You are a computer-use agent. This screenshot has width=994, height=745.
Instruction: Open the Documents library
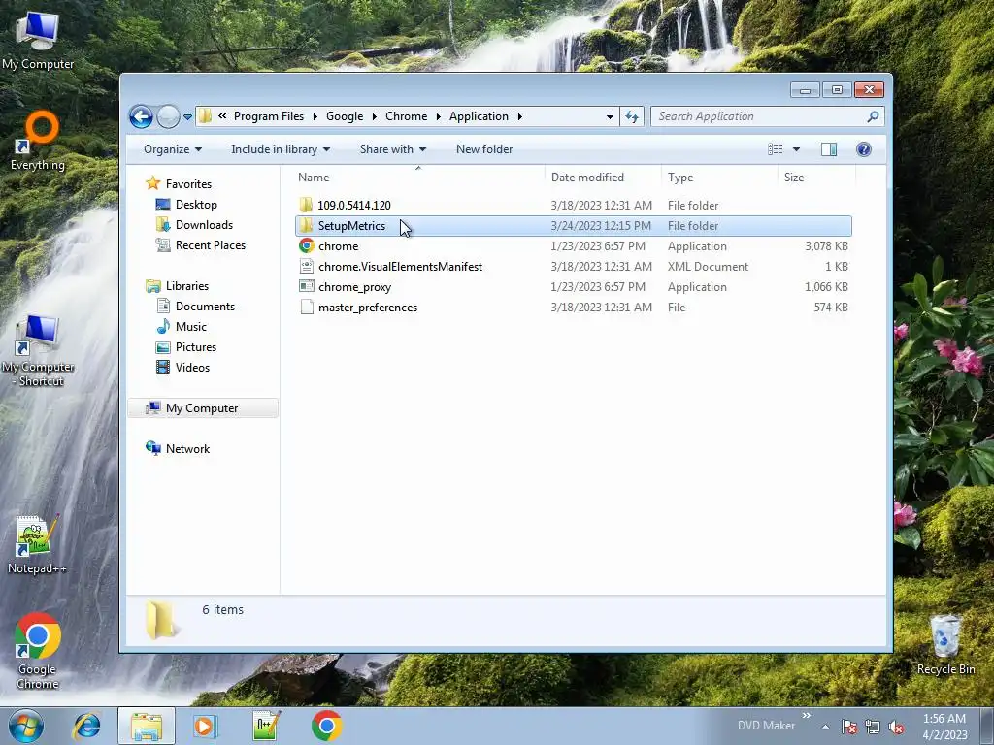tap(205, 307)
